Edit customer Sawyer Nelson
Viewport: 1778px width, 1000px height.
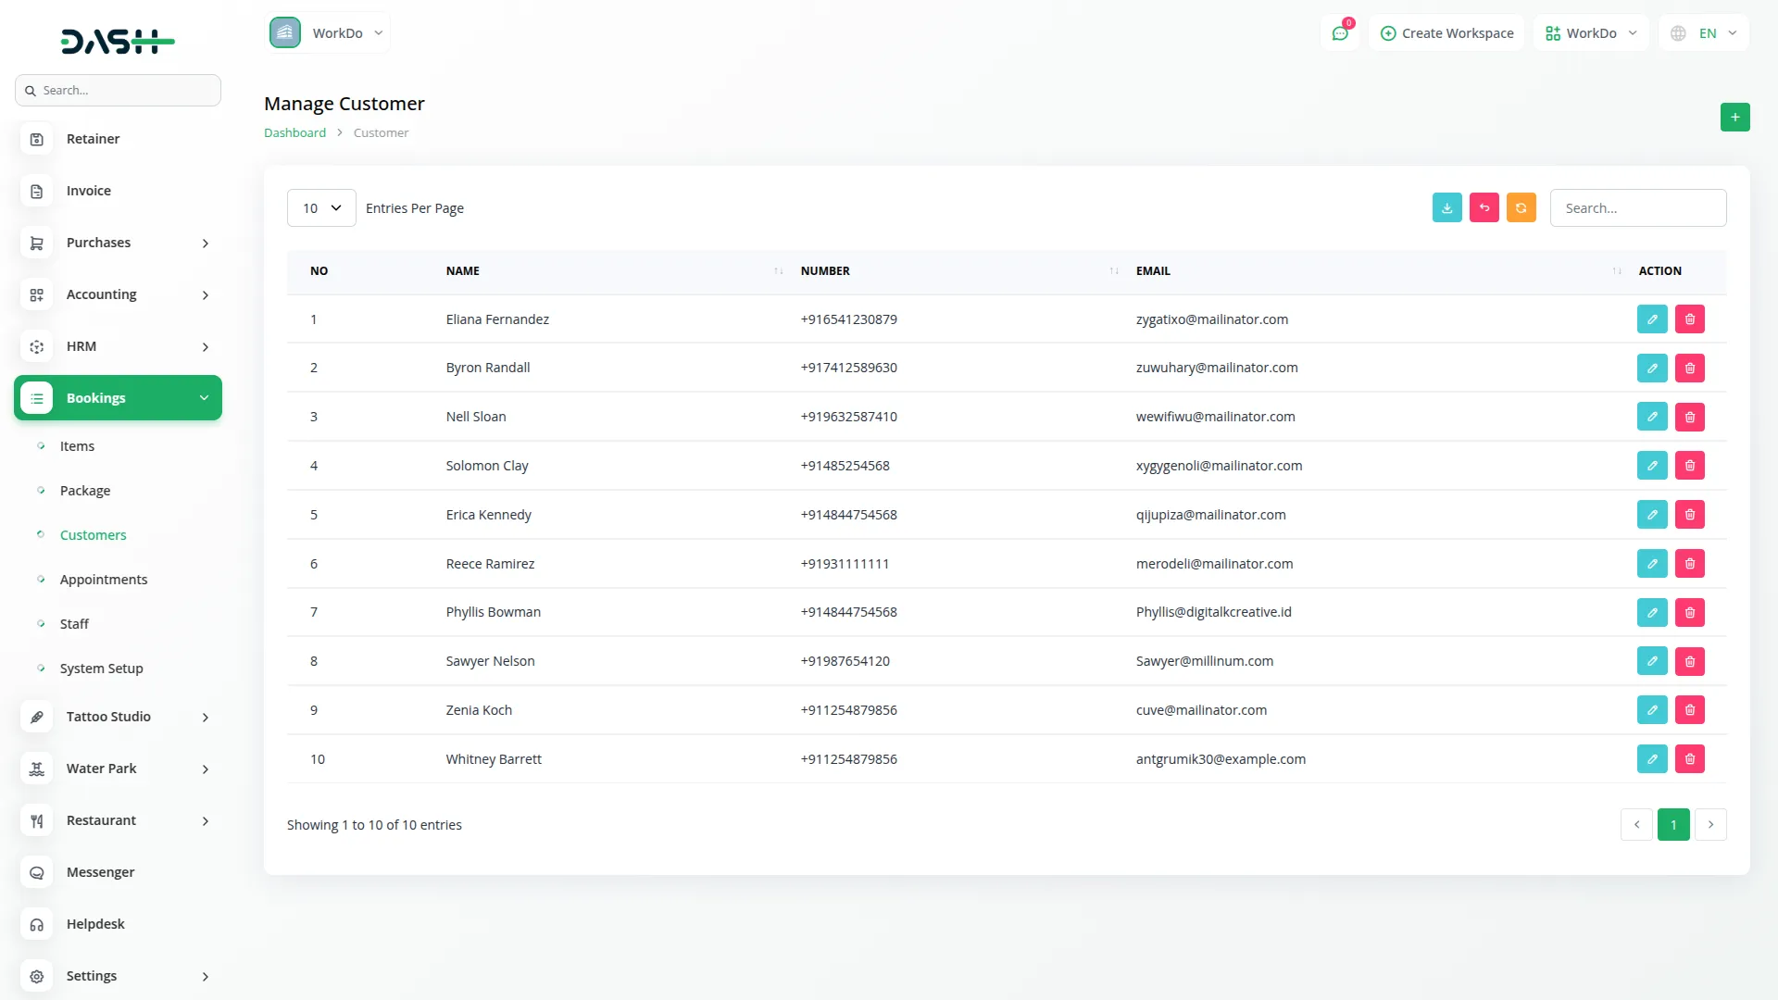click(x=1651, y=661)
